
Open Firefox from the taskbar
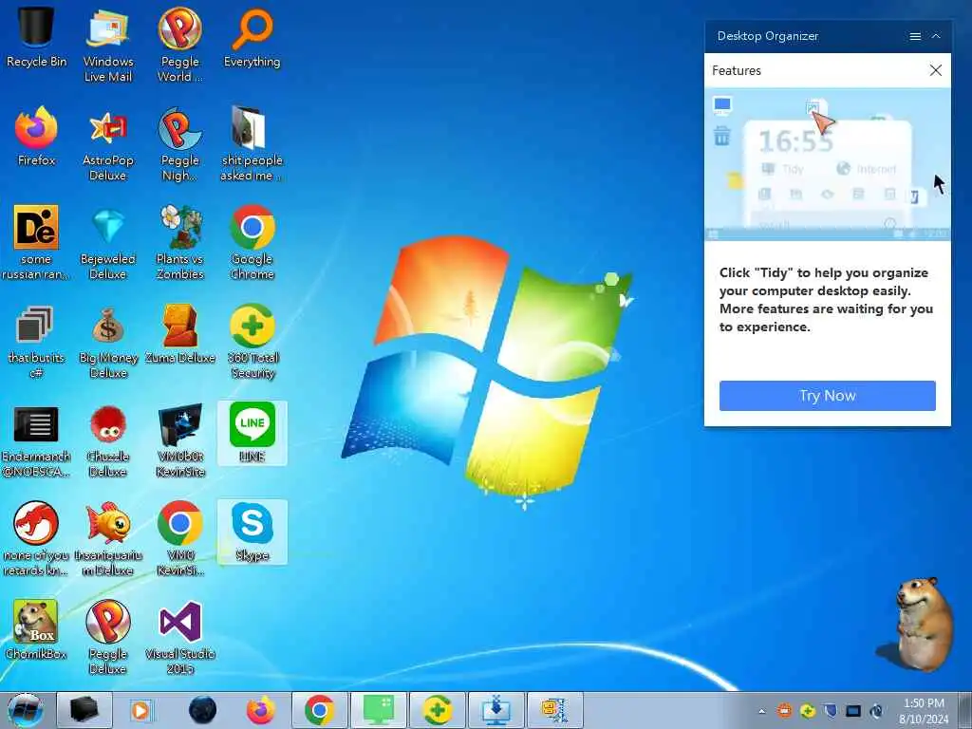[260, 710]
